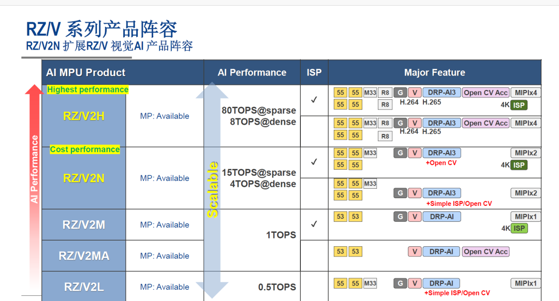Click "MP: Available" in the RZ/V2L row
Image resolution: width=559 pixels, height=301 pixels.
point(165,287)
